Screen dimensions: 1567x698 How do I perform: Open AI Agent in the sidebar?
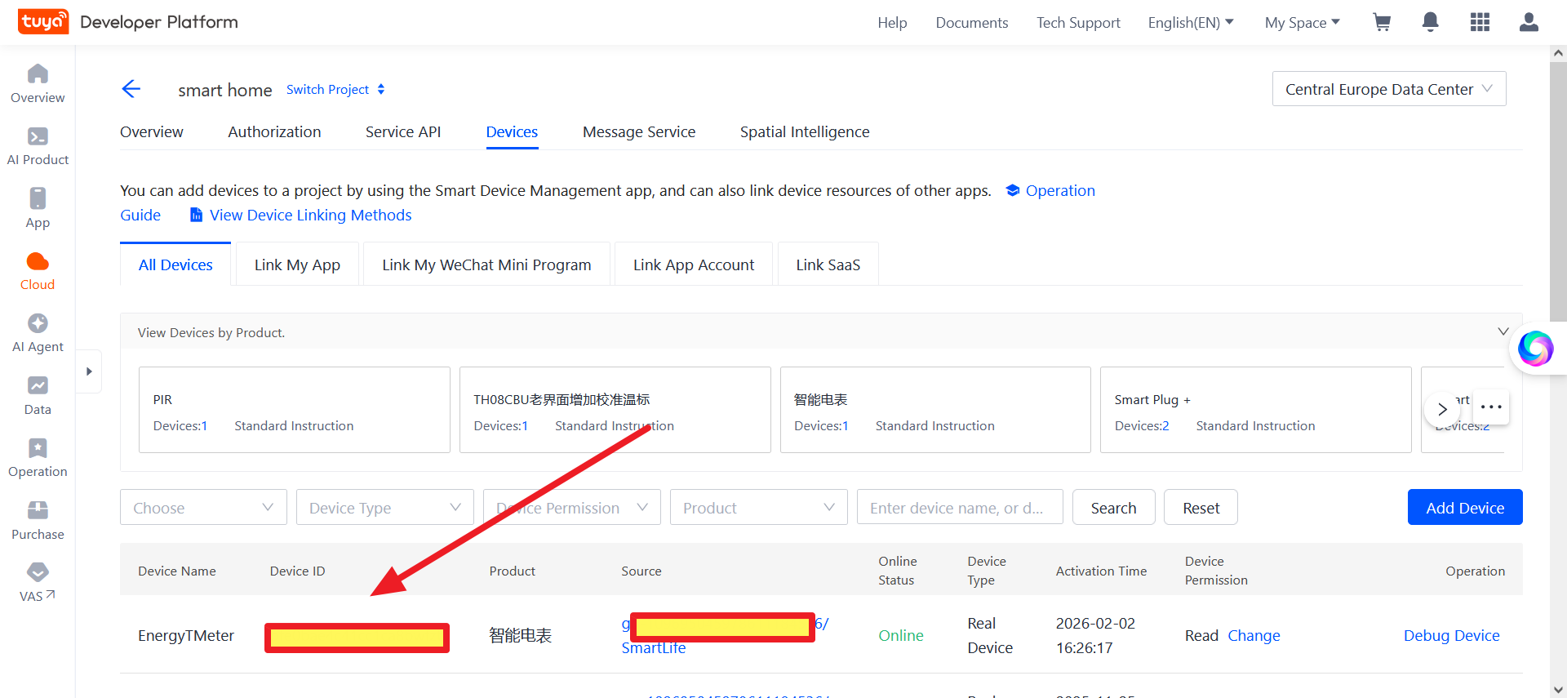coord(38,333)
